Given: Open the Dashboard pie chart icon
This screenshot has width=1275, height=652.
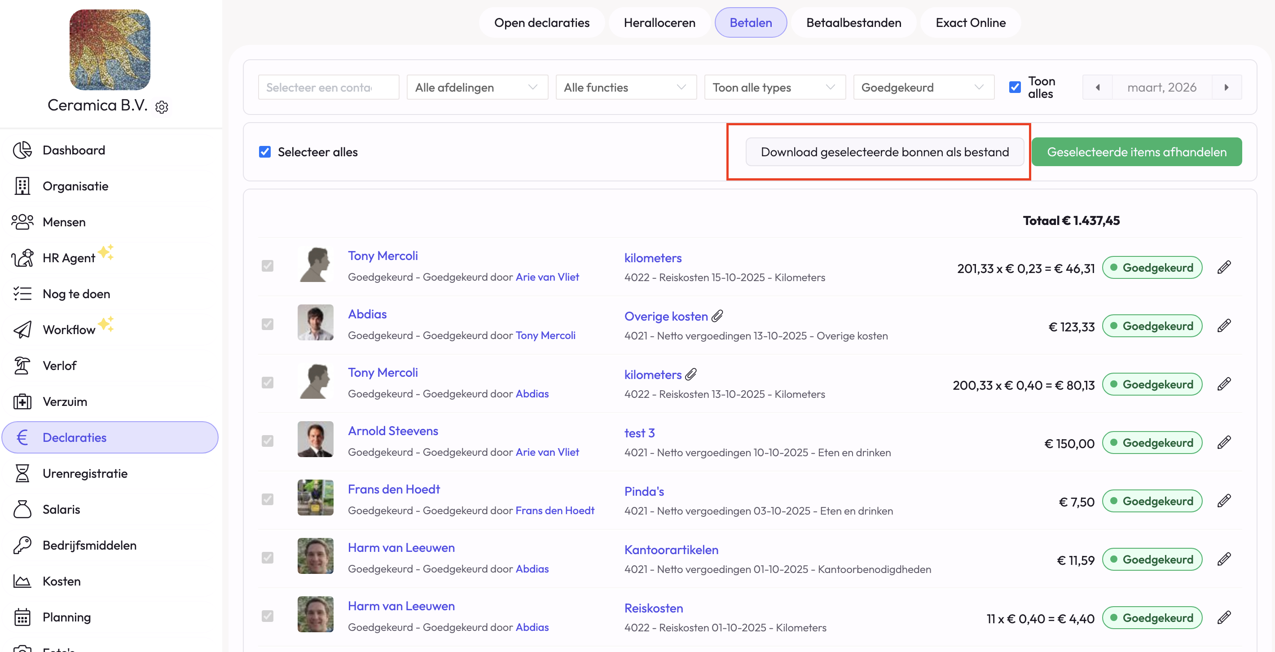Looking at the screenshot, I should [x=22, y=150].
